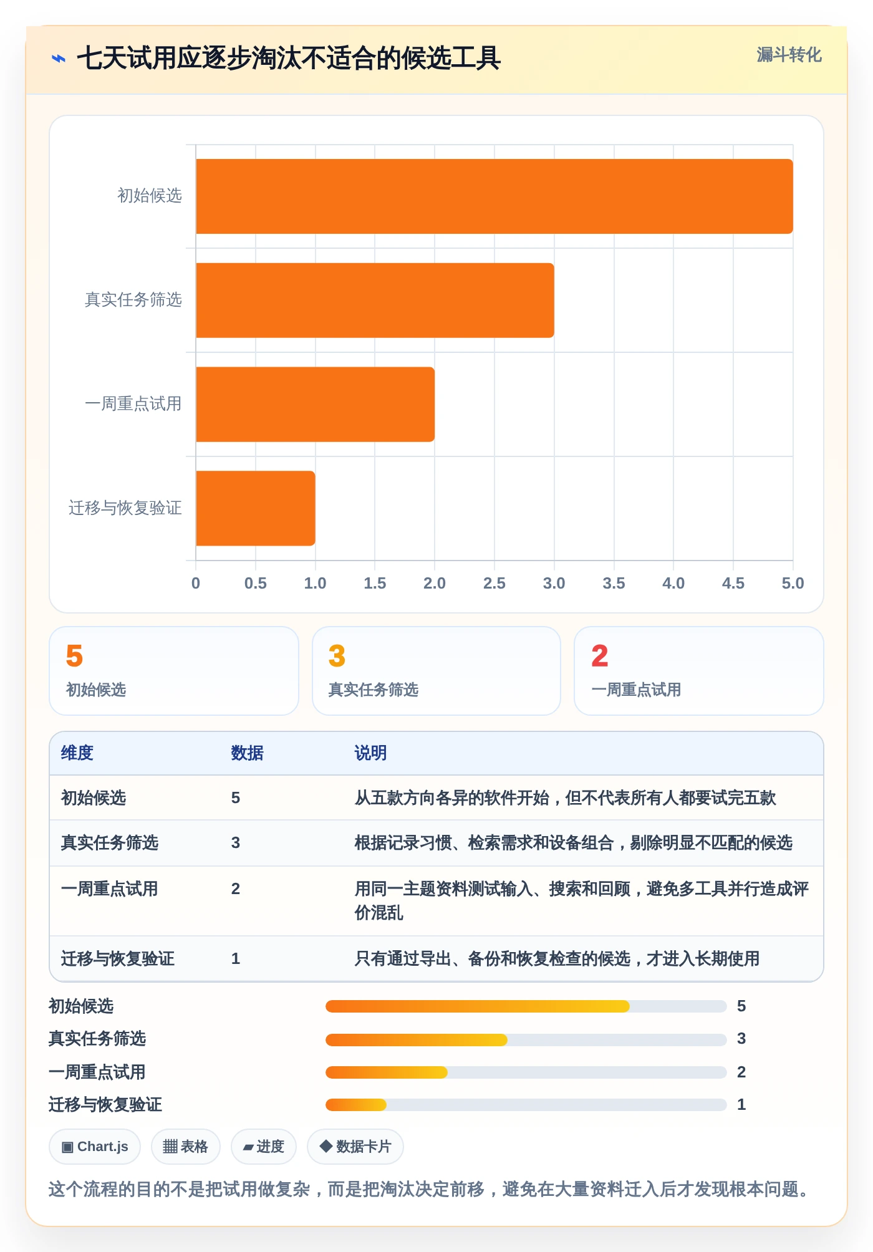Click the 初始候选 bar in the chart
873x1252 pixels.
point(494,196)
